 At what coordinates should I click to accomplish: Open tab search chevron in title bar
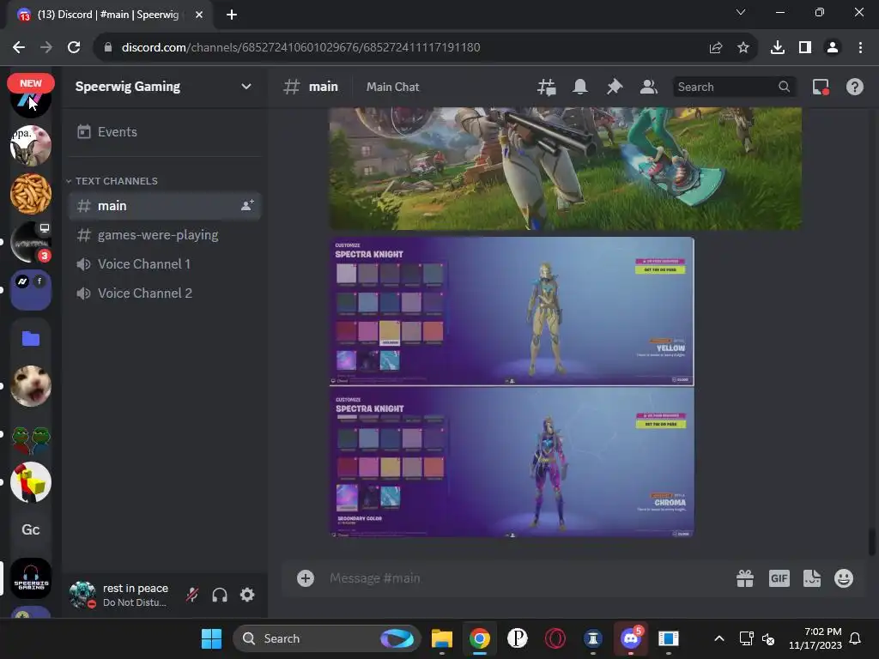pos(741,12)
